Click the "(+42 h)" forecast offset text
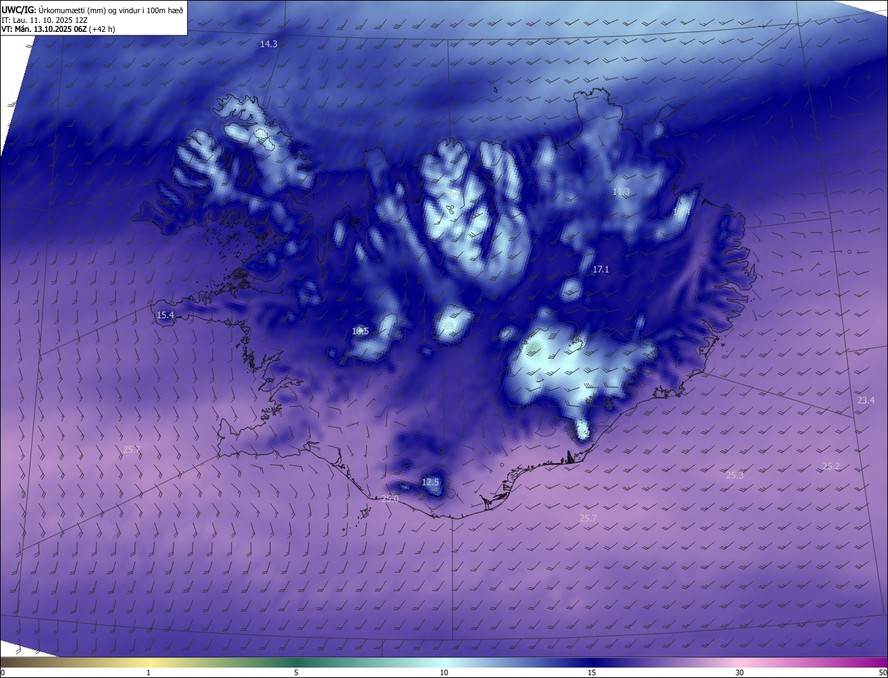Viewport: 888px width, 678px height. click(x=101, y=29)
